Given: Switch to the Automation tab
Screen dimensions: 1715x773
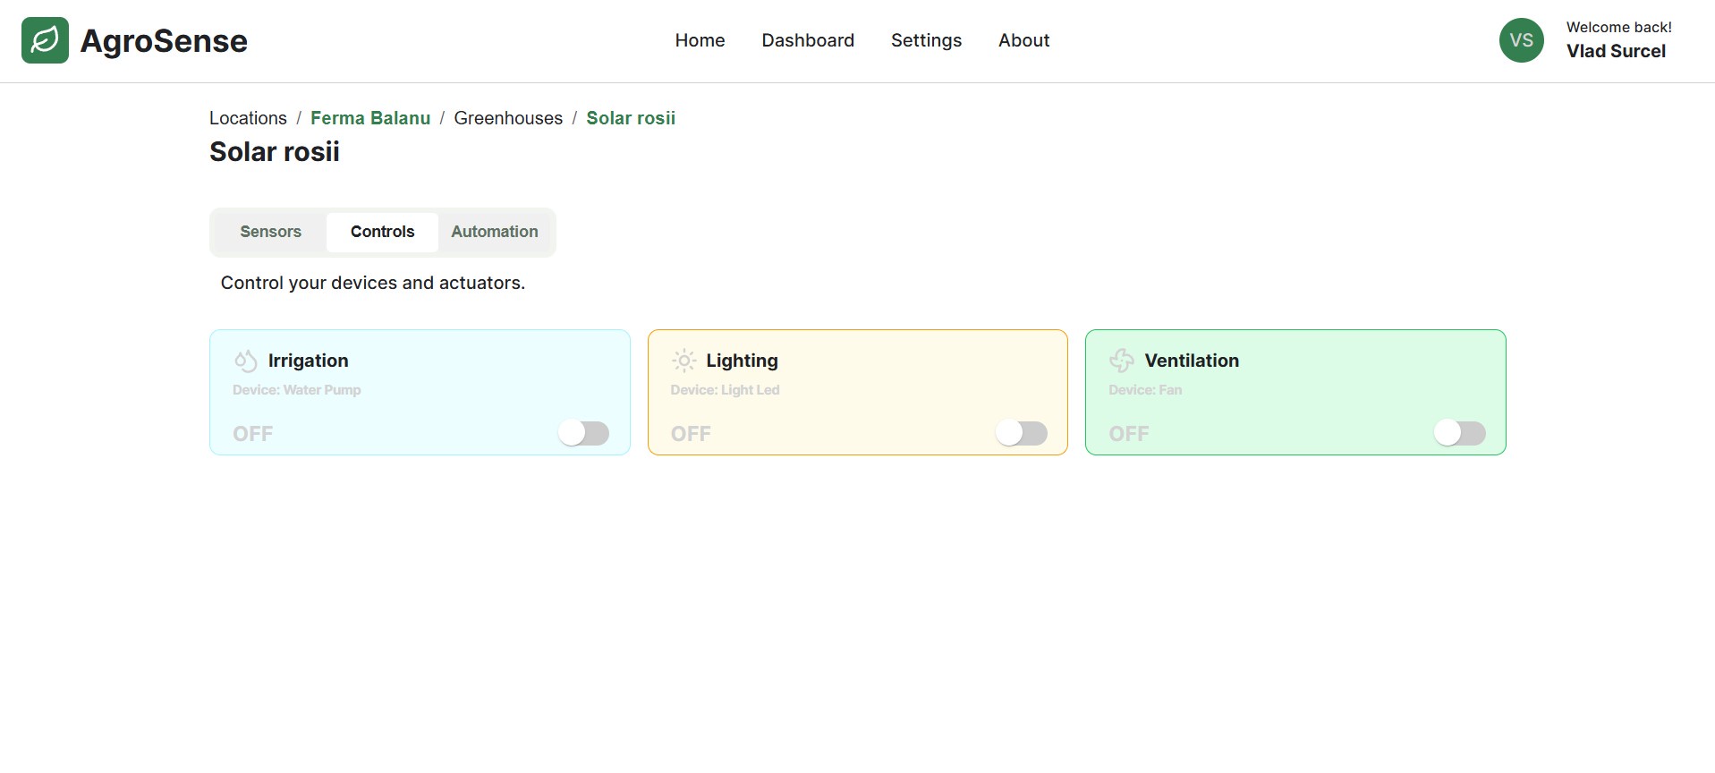Looking at the screenshot, I should point(495,232).
